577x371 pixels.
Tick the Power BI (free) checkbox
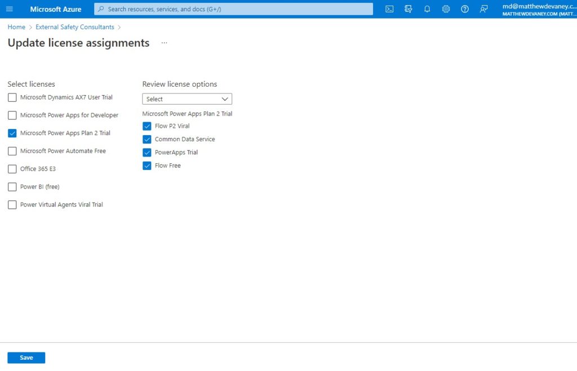pyautogui.click(x=12, y=187)
